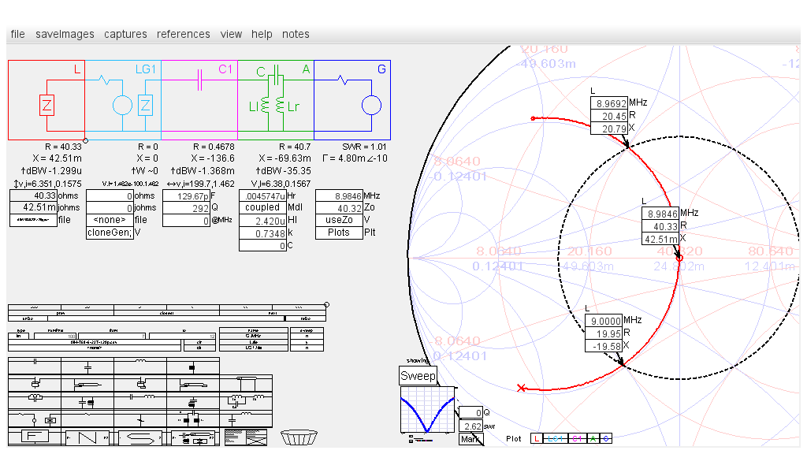The image size is (807, 454).
Task: Select the green A coupled-inductor block
Action: coord(276,100)
